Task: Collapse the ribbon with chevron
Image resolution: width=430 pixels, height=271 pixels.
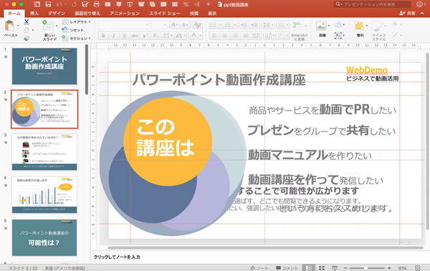Action: click(422, 13)
